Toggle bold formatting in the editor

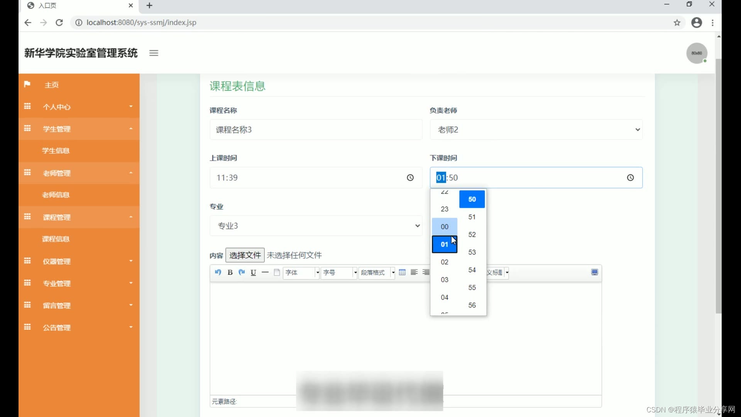230,272
